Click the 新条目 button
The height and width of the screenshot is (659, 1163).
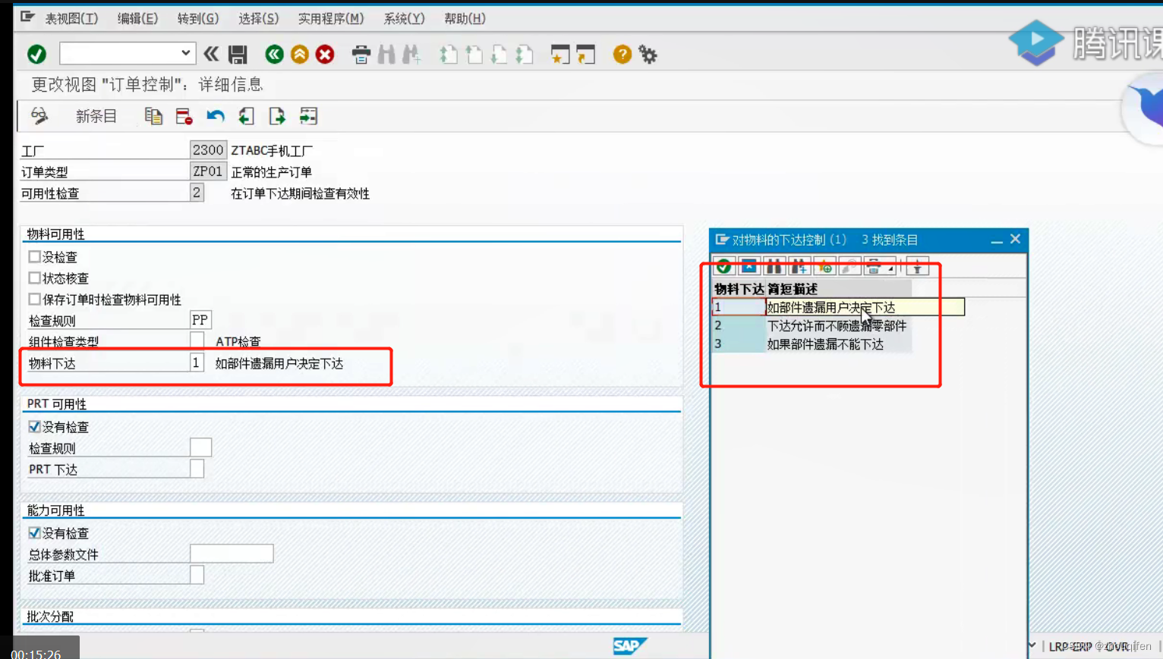click(96, 116)
